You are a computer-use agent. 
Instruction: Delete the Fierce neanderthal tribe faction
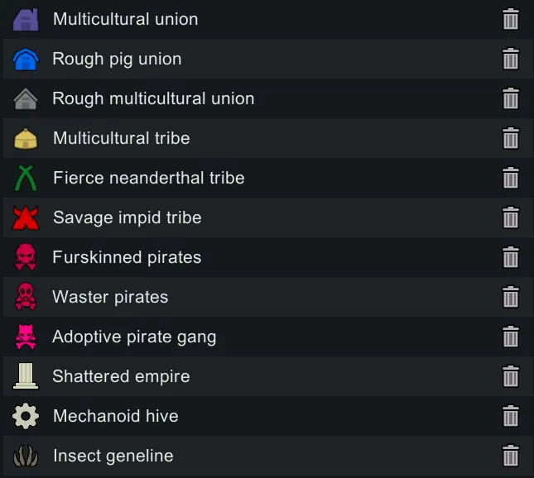pyautogui.click(x=511, y=178)
